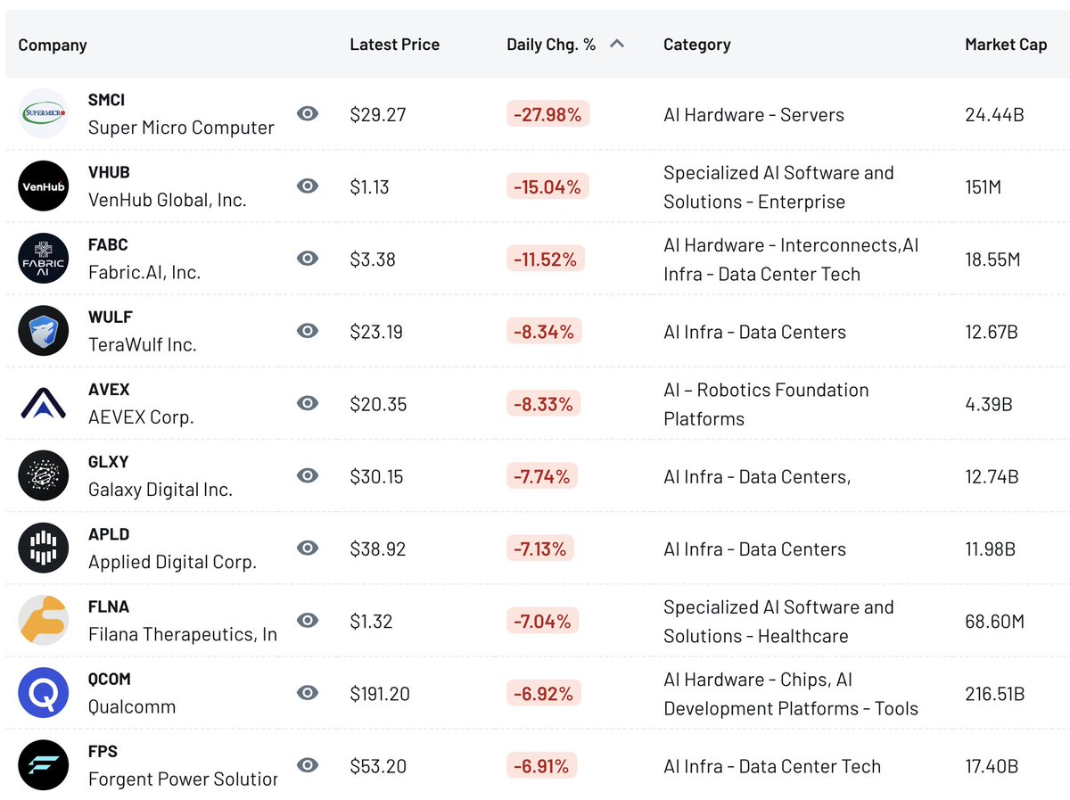This screenshot has height=800, width=1070.
Task: Click the -27.98% change badge
Action: 548,114
